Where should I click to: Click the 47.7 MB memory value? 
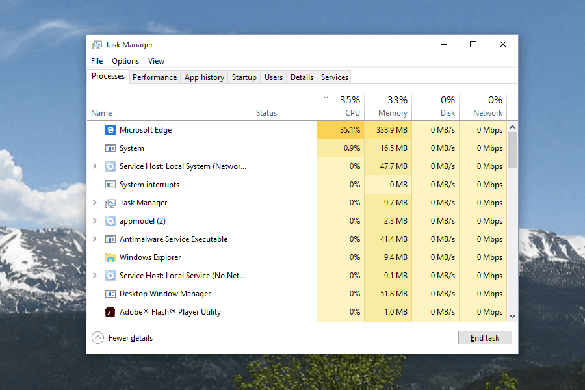(x=394, y=166)
